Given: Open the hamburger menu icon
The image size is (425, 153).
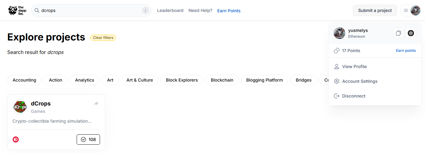Looking at the screenshot, I should pyautogui.click(x=406, y=10).
